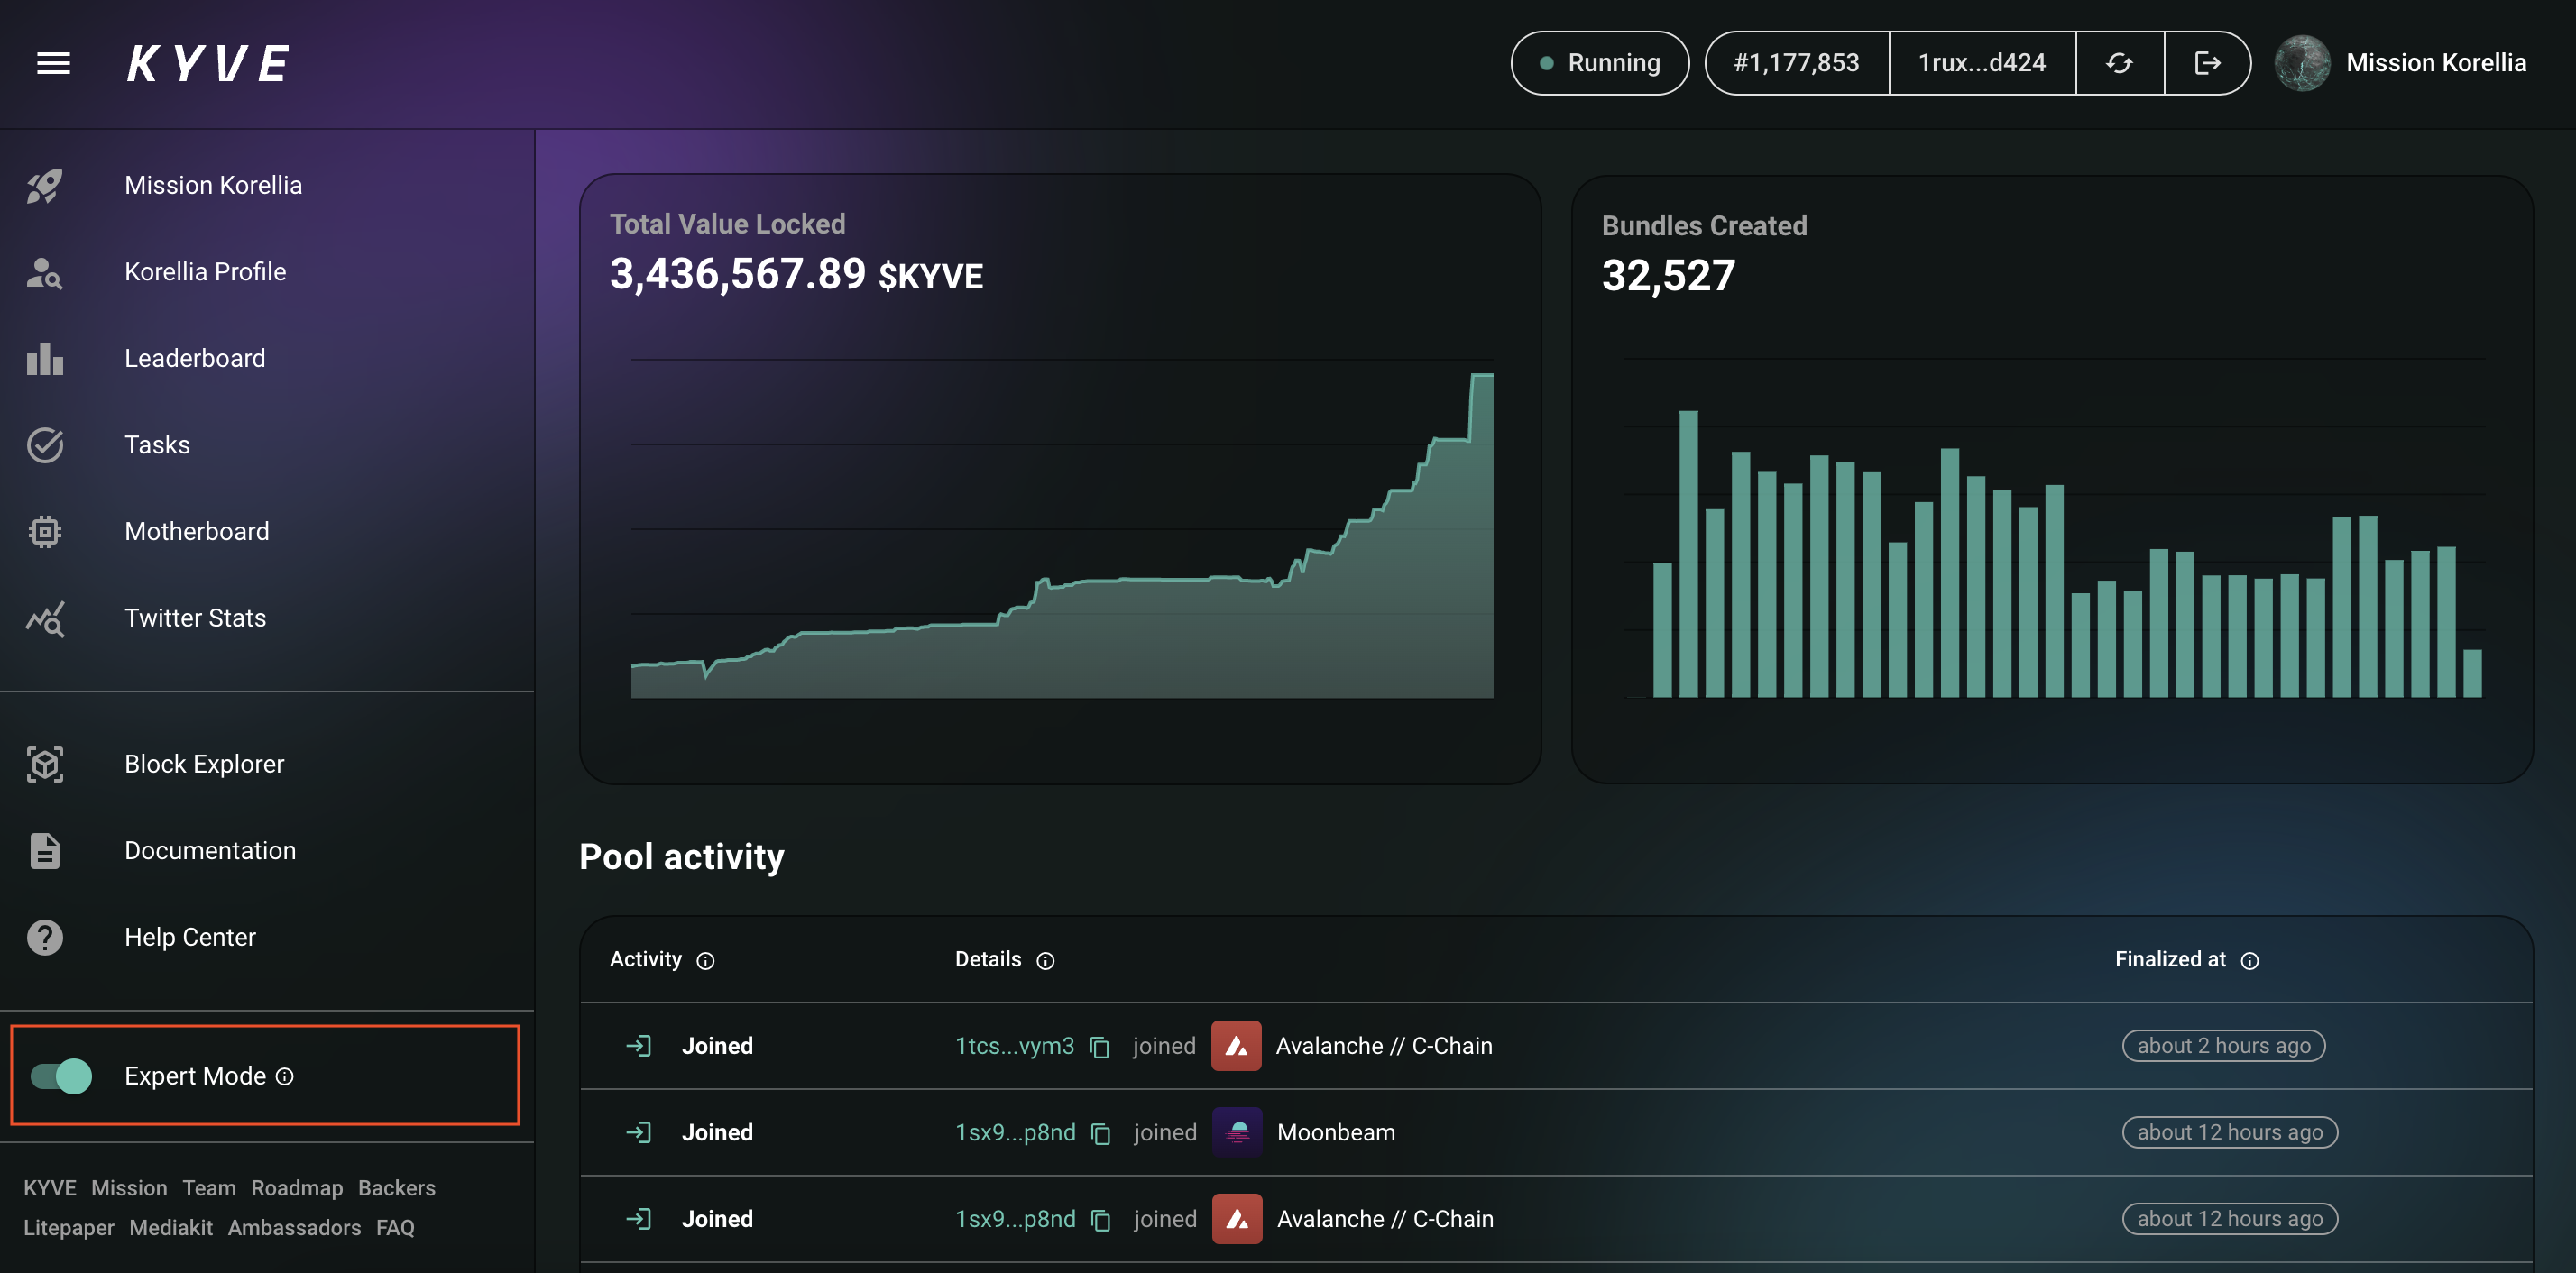The image size is (2576, 1273).
Task: Open Leaderboard from sidebar
Action: (x=194, y=358)
